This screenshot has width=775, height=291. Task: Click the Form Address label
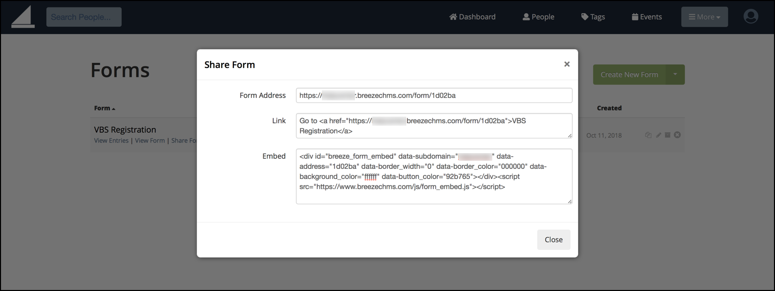pyautogui.click(x=263, y=95)
